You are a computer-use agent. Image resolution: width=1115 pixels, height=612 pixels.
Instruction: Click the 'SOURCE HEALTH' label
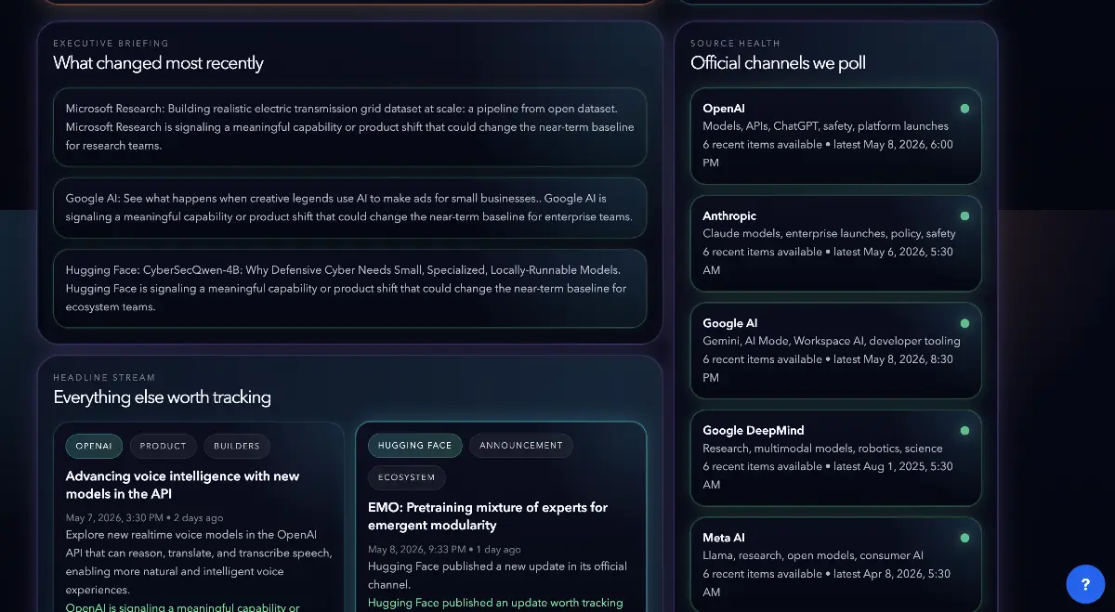point(736,44)
